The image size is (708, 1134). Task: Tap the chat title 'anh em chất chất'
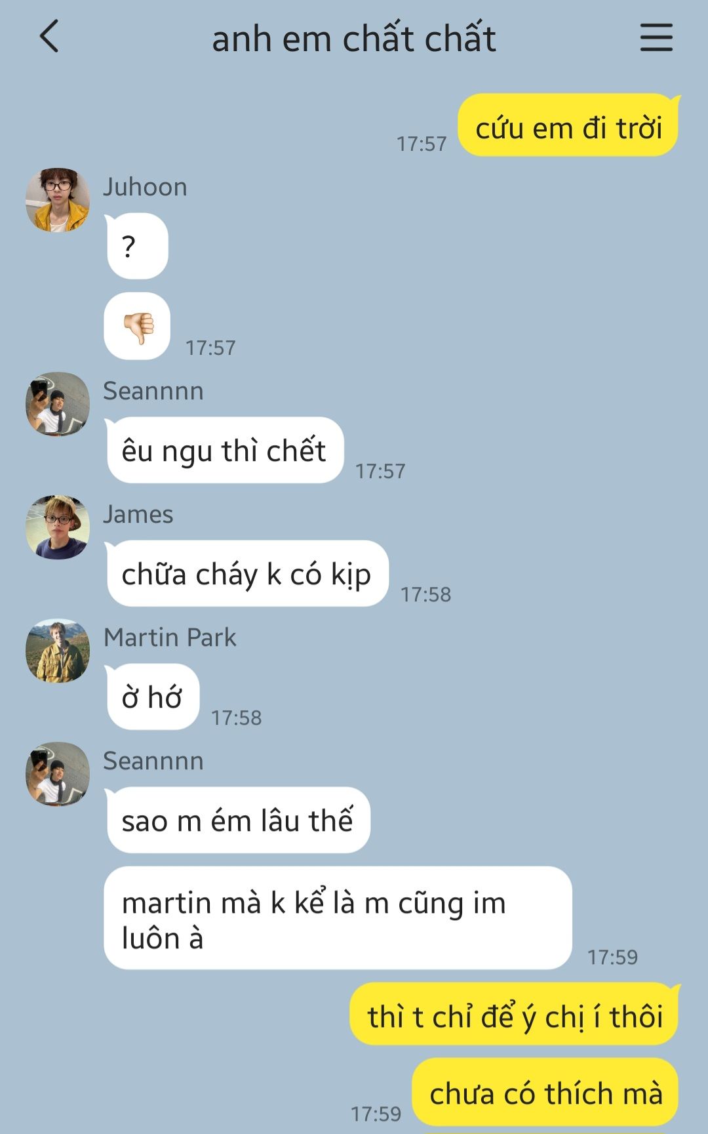pyautogui.click(x=354, y=38)
